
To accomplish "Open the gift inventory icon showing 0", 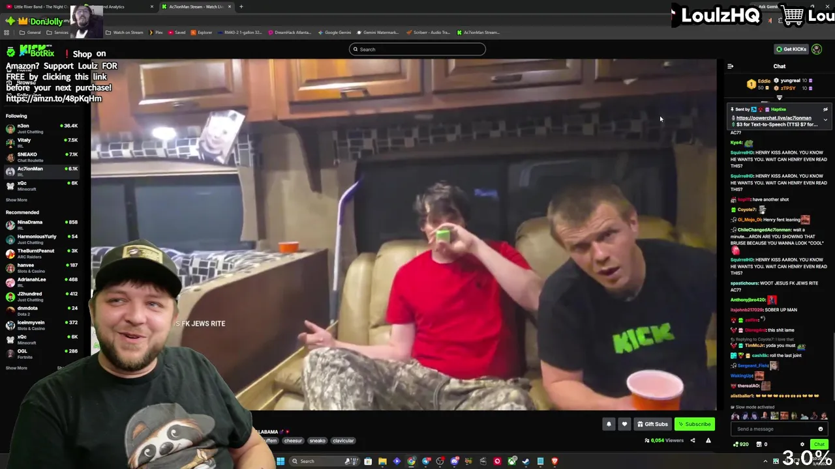I will (x=761, y=444).
